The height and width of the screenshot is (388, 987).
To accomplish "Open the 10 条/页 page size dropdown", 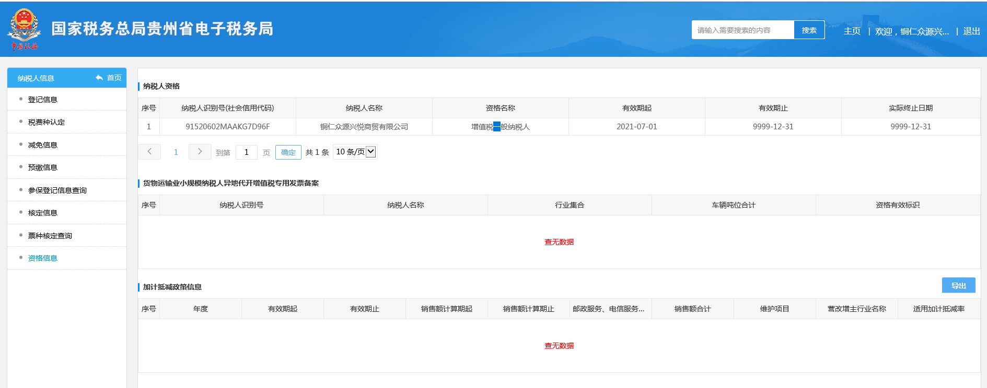I will click(x=355, y=152).
